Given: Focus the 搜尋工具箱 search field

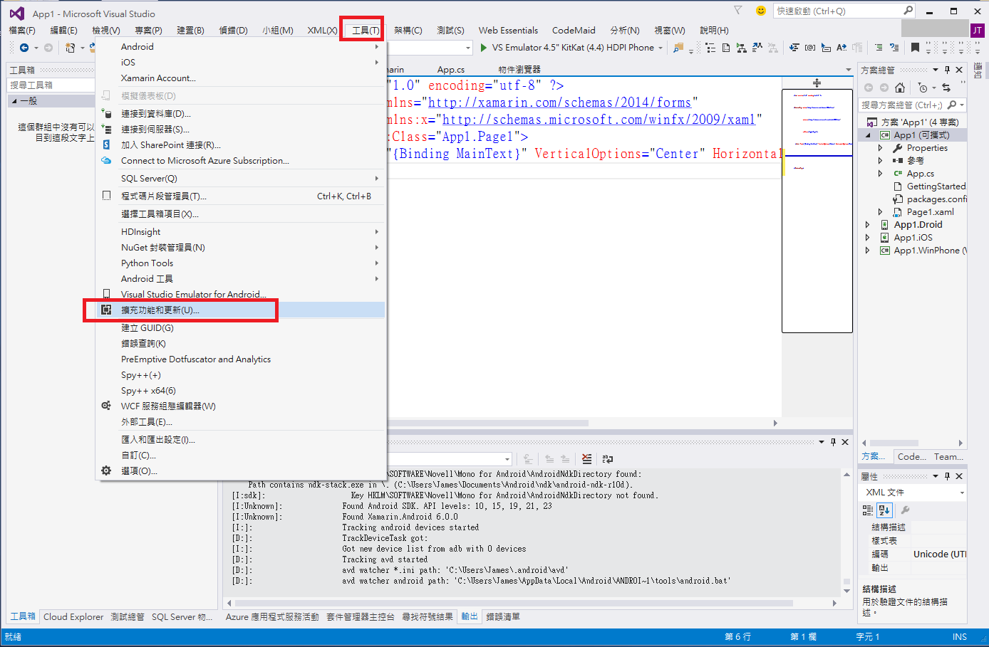Looking at the screenshot, I should (x=51, y=85).
